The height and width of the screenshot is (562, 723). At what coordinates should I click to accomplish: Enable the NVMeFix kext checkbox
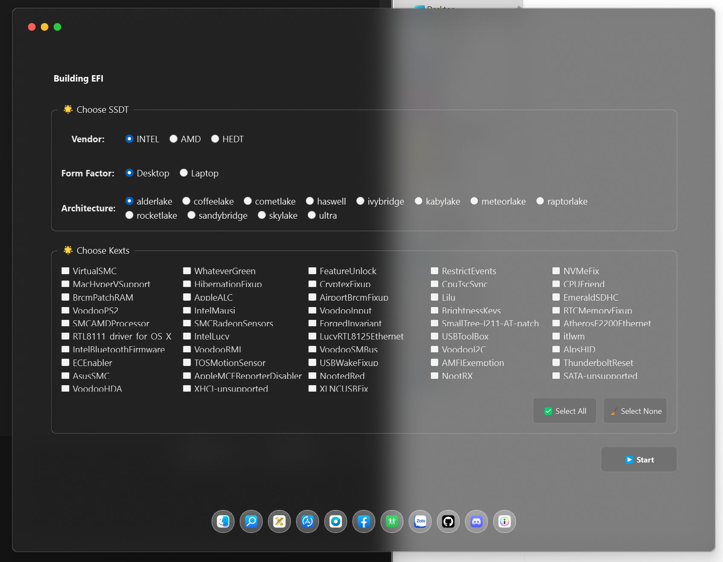click(x=556, y=271)
